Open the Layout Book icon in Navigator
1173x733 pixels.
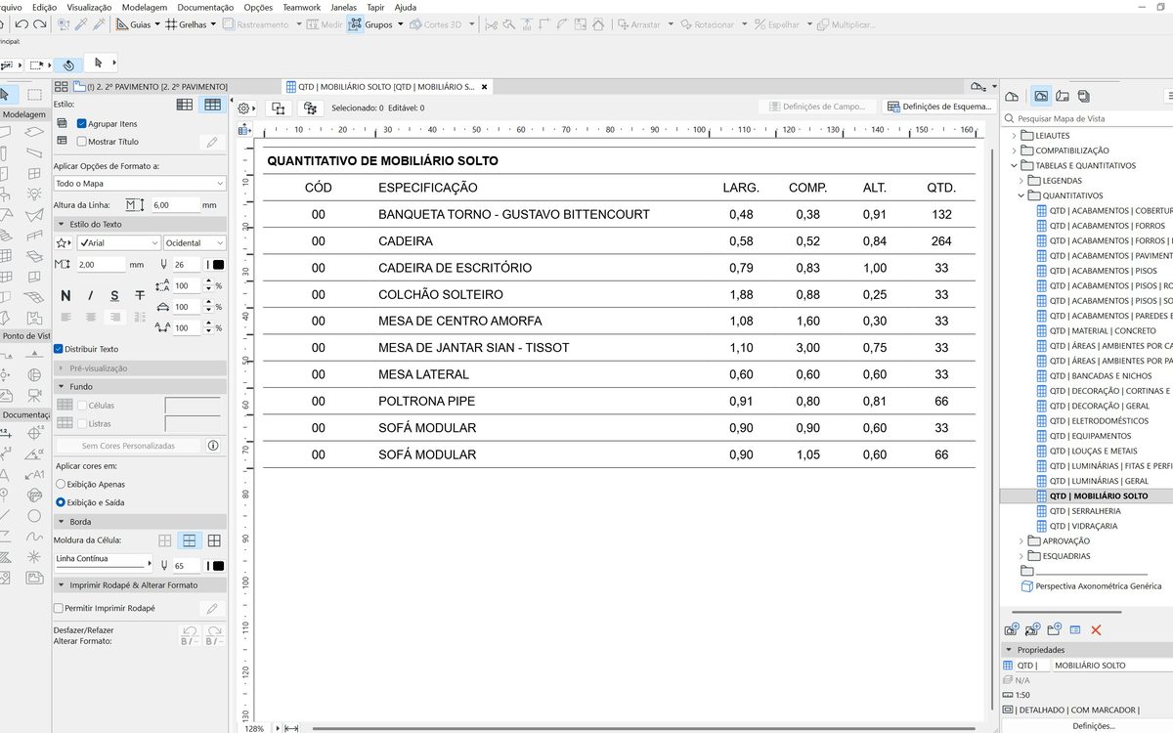point(1063,96)
